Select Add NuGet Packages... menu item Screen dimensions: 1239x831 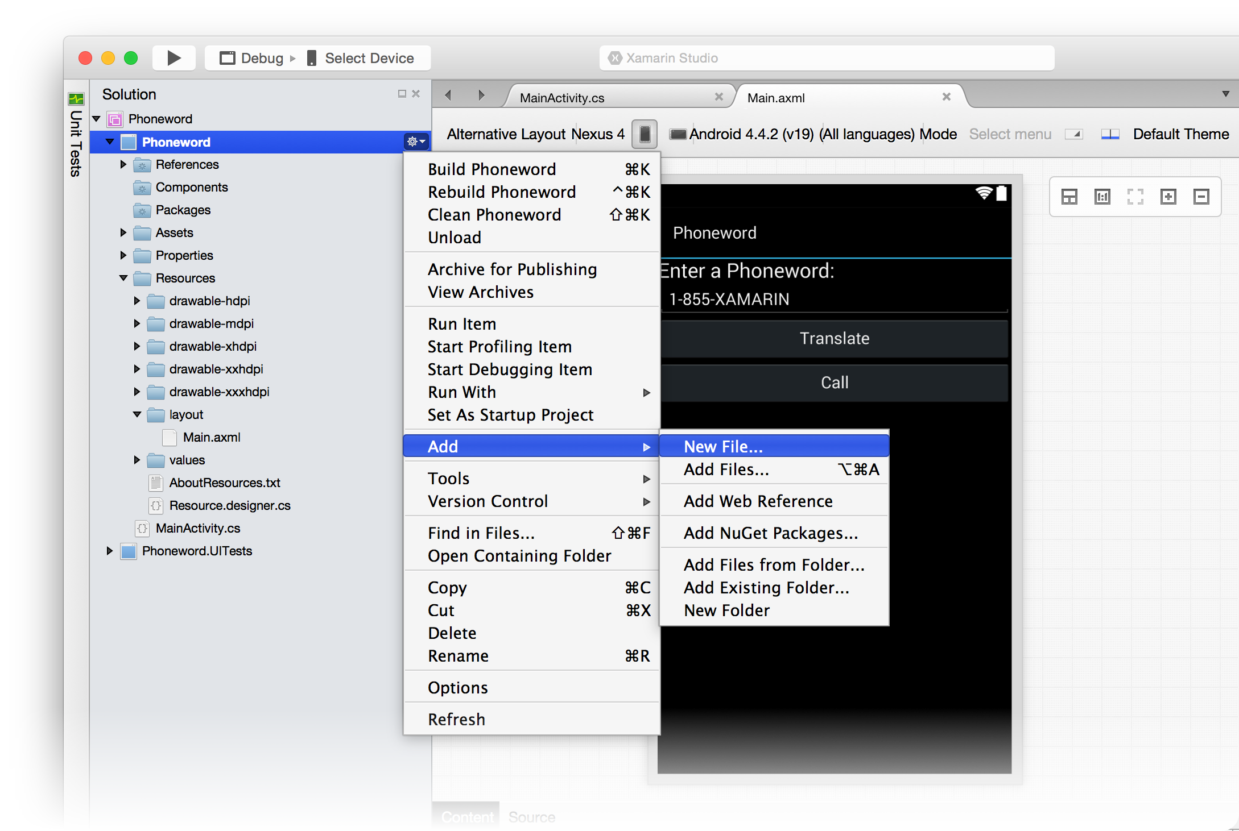[x=770, y=533]
